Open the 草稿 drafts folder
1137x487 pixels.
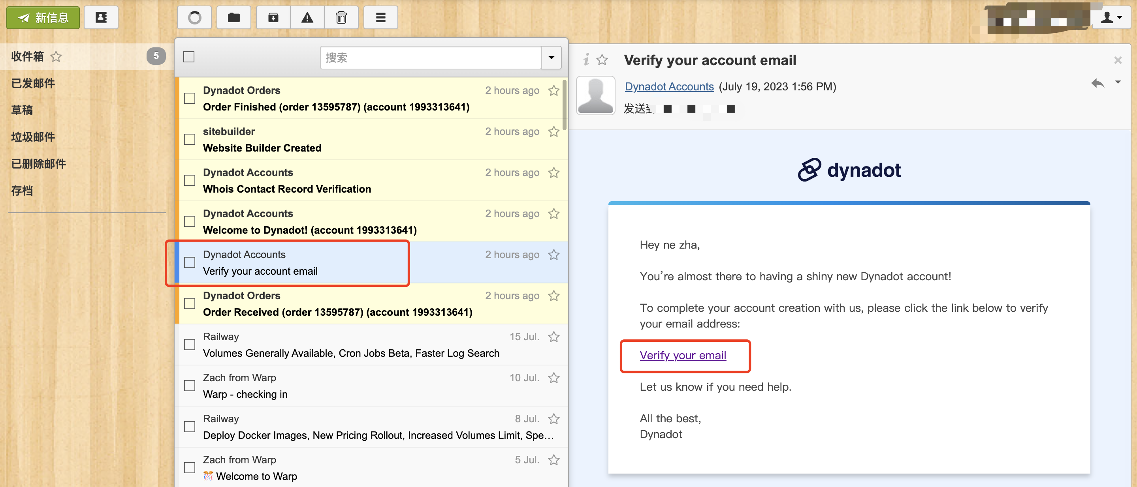22,110
